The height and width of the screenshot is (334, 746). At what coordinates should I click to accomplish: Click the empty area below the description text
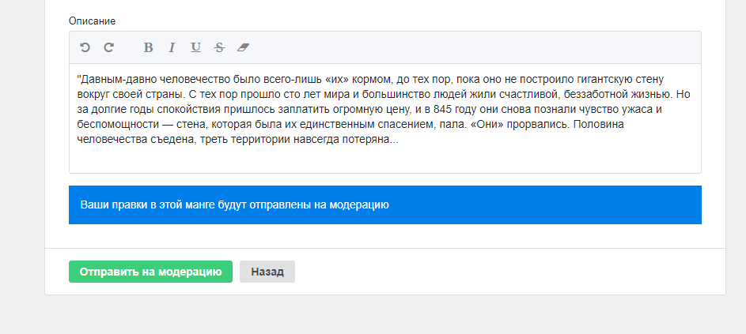385,159
